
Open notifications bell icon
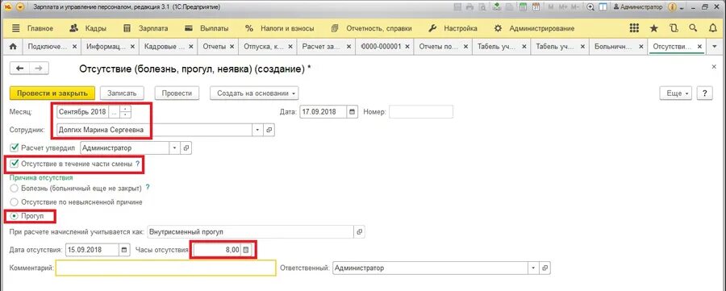(713, 28)
